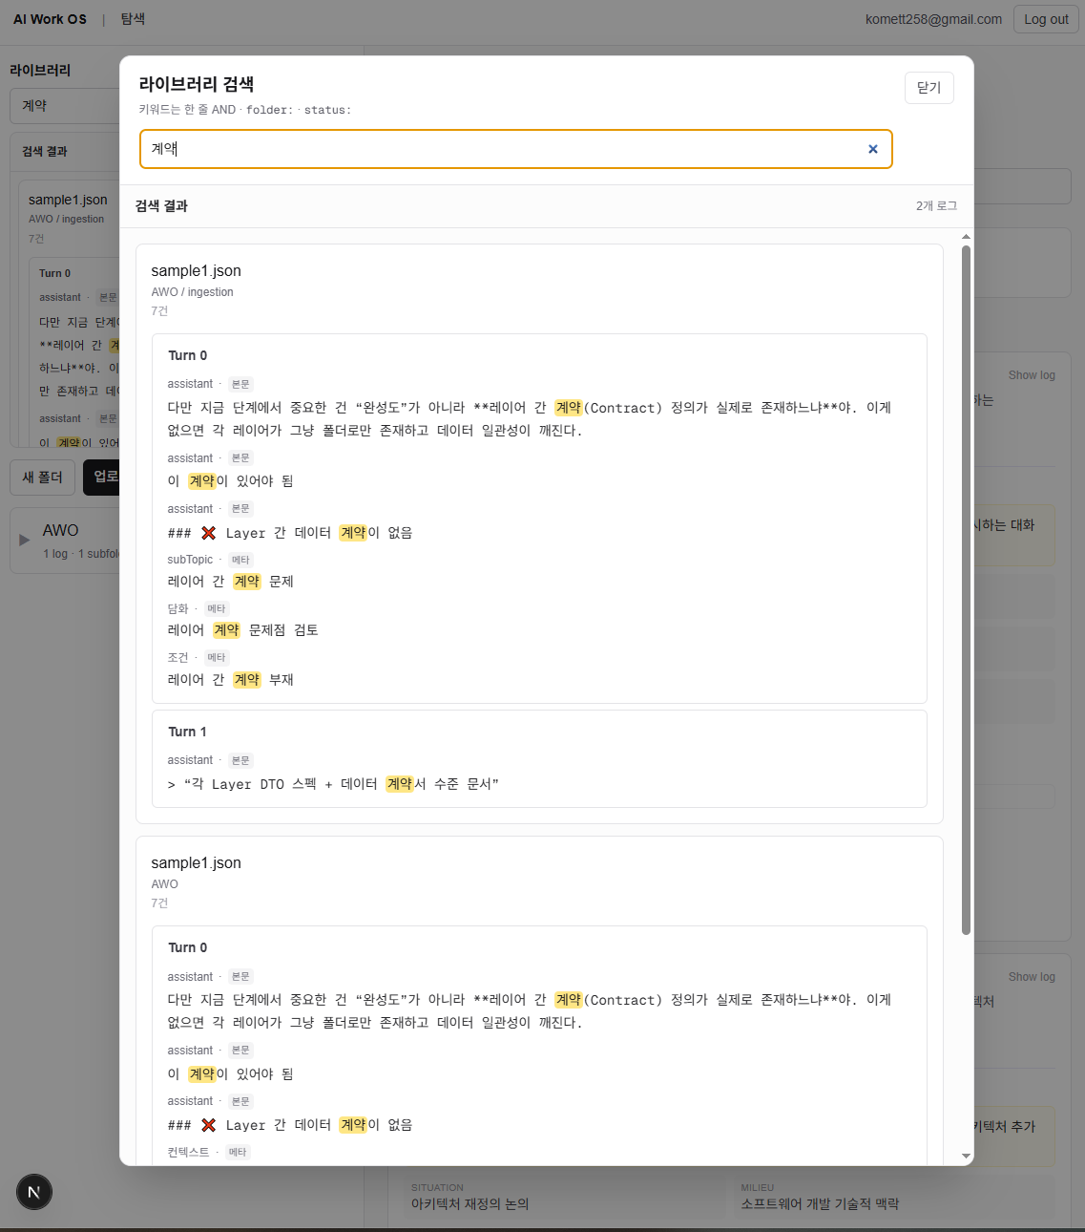
Task: Click the scrollbar down arrow in results
Action: [x=966, y=1156]
